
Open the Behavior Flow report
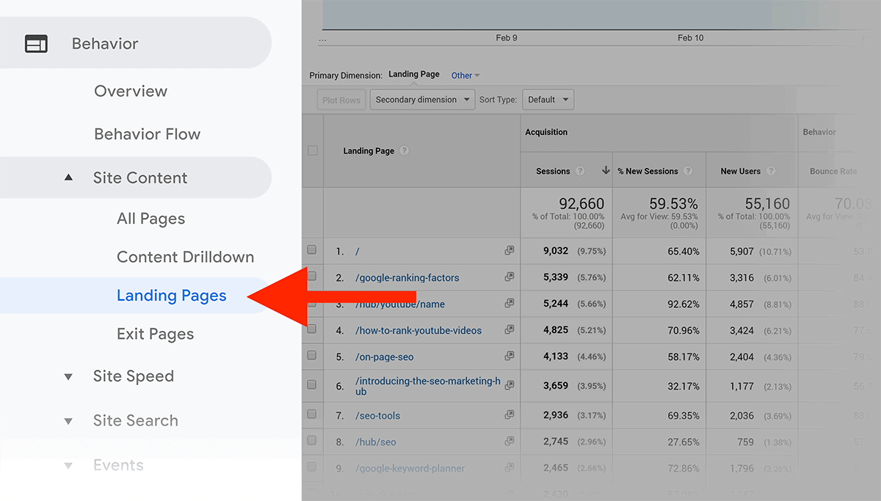click(147, 134)
